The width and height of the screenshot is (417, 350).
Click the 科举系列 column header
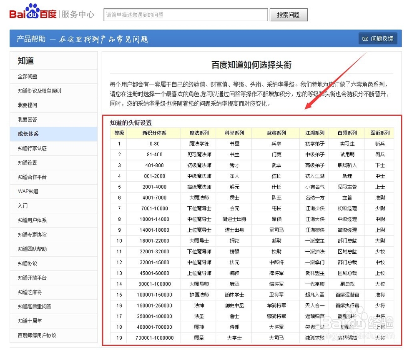click(234, 133)
